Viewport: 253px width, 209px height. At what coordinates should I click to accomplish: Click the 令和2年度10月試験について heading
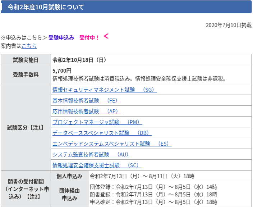click(x=46, y=7)
